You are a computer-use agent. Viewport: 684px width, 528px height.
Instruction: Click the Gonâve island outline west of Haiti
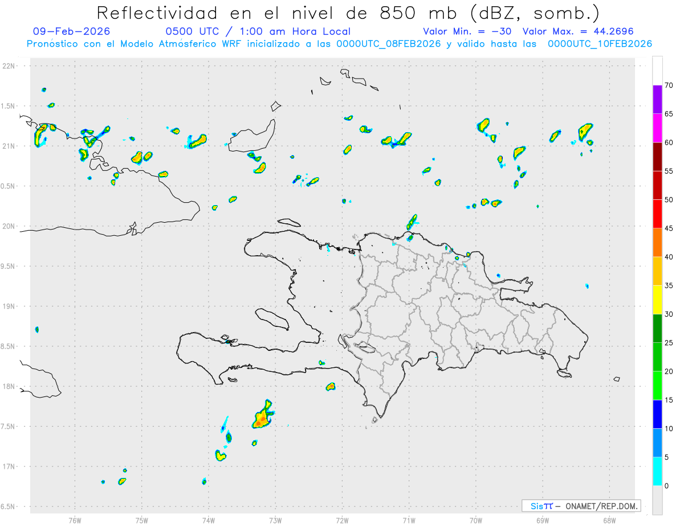click(x=271, y=319)
